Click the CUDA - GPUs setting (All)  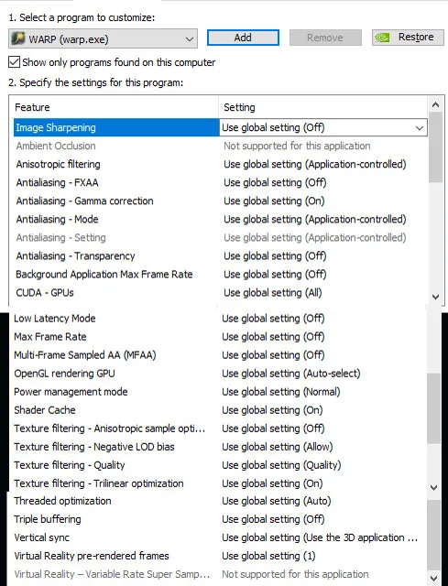pyautogui.click(x=273, y=292)
